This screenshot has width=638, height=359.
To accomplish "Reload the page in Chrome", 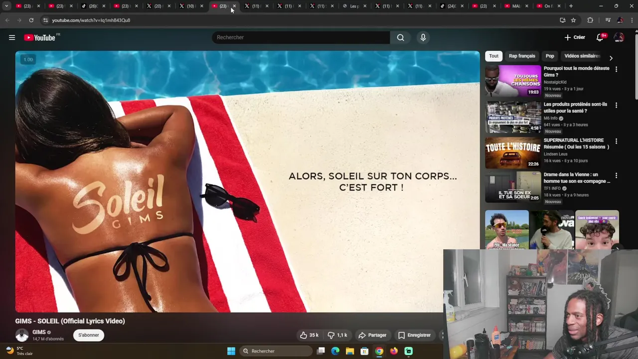I will click(31, 20).
